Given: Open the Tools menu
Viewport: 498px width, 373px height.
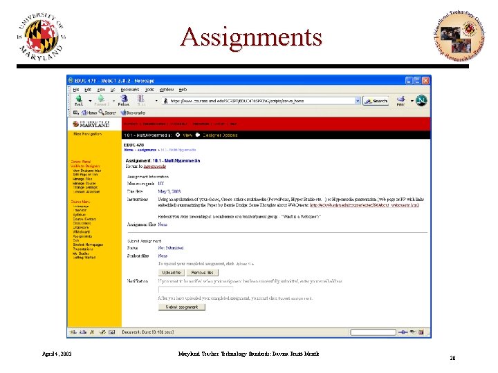Looking at the screenshot, I should [x=149, y=90].
